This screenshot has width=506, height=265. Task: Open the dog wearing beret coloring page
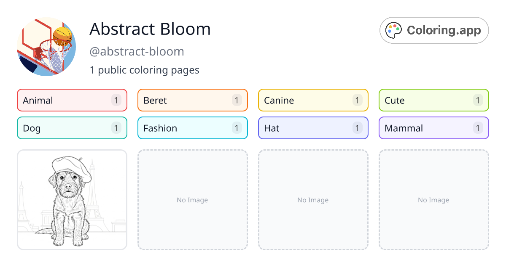[72, 200]
